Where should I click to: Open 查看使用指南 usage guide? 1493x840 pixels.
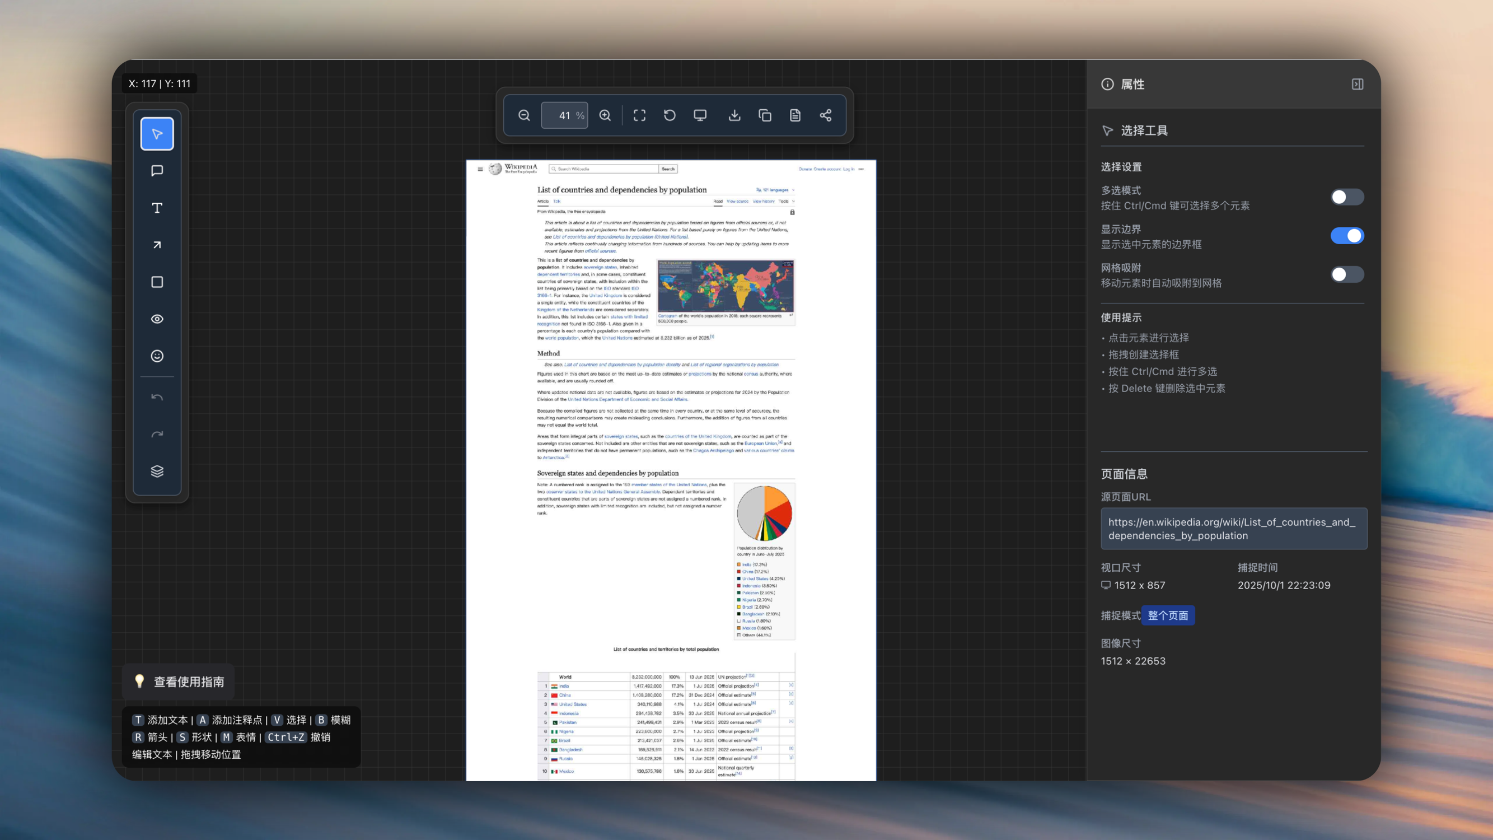[x=179, y=682]
